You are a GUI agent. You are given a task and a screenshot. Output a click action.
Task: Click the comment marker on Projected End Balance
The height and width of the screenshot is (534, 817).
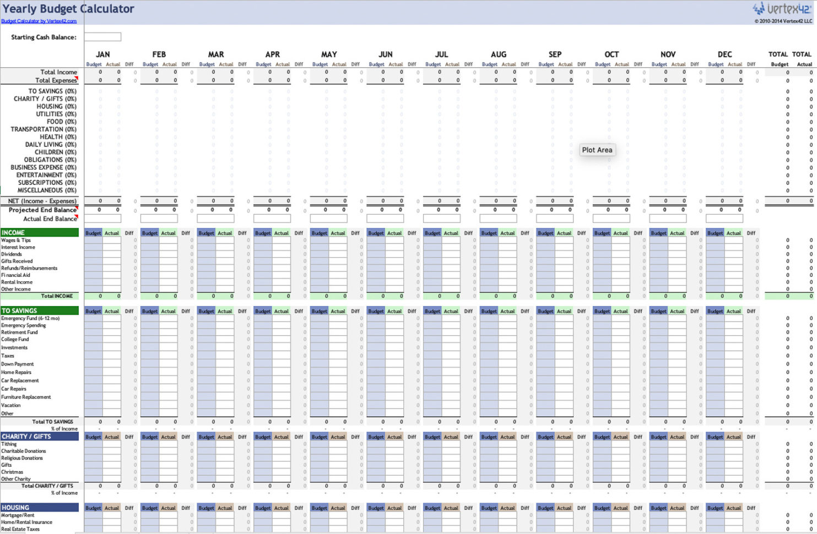pos(77,207)
